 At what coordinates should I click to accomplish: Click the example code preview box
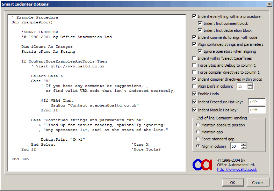(97, 93)
